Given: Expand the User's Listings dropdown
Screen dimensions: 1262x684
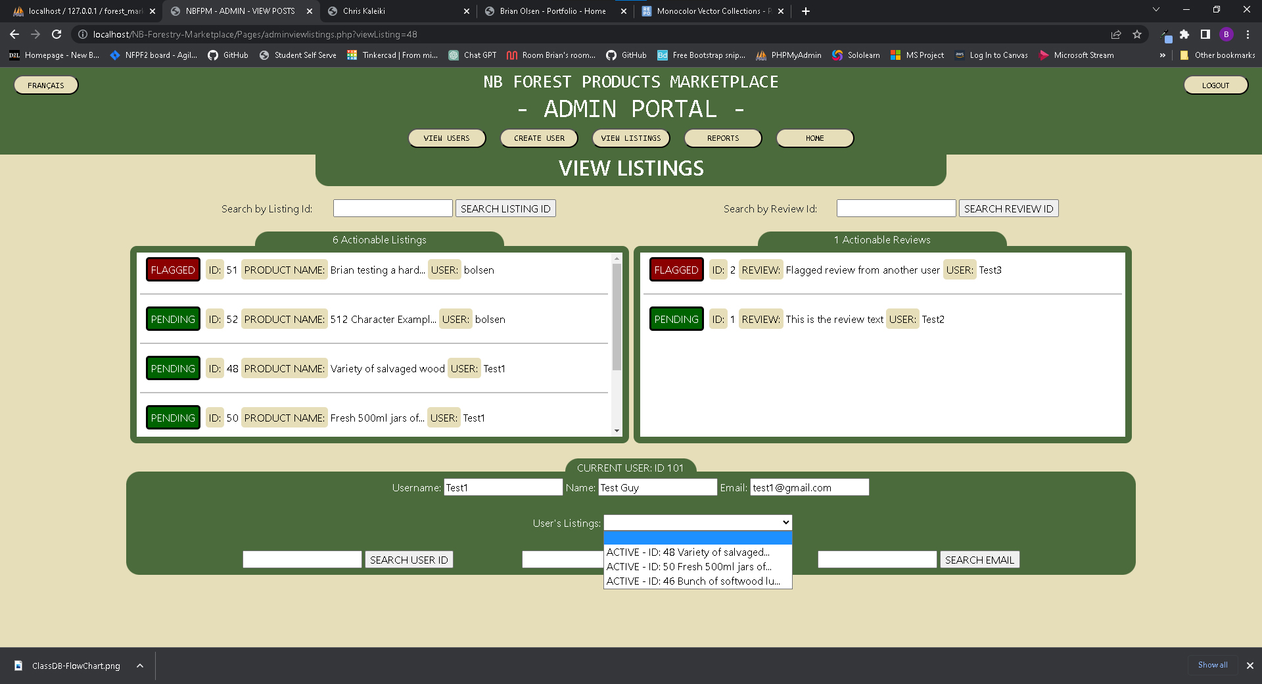Looking at the screenshot, I should 697,523.
